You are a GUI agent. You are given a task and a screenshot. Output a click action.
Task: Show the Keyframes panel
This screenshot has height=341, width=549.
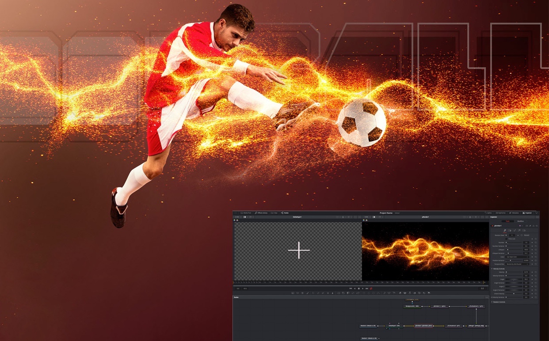[501, 213]
